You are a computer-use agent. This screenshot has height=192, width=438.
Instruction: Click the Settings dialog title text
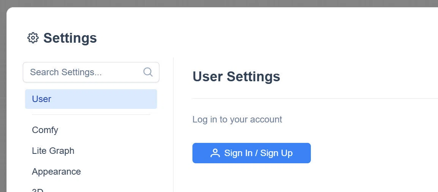(x=70, y=38)
